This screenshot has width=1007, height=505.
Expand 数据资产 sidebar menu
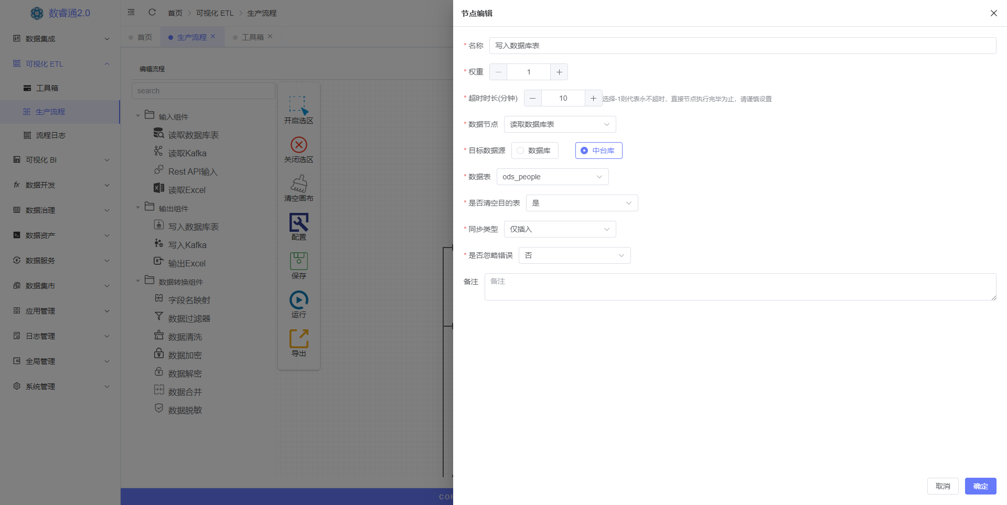click(x=60, y=235)
